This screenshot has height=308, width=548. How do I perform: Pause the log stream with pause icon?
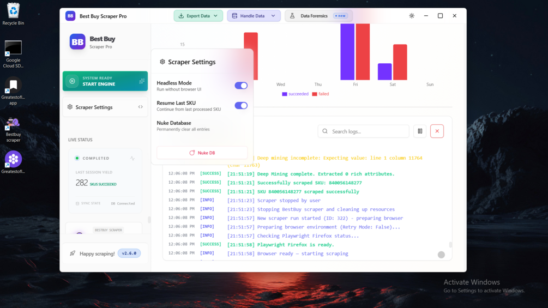click(420, 131)
